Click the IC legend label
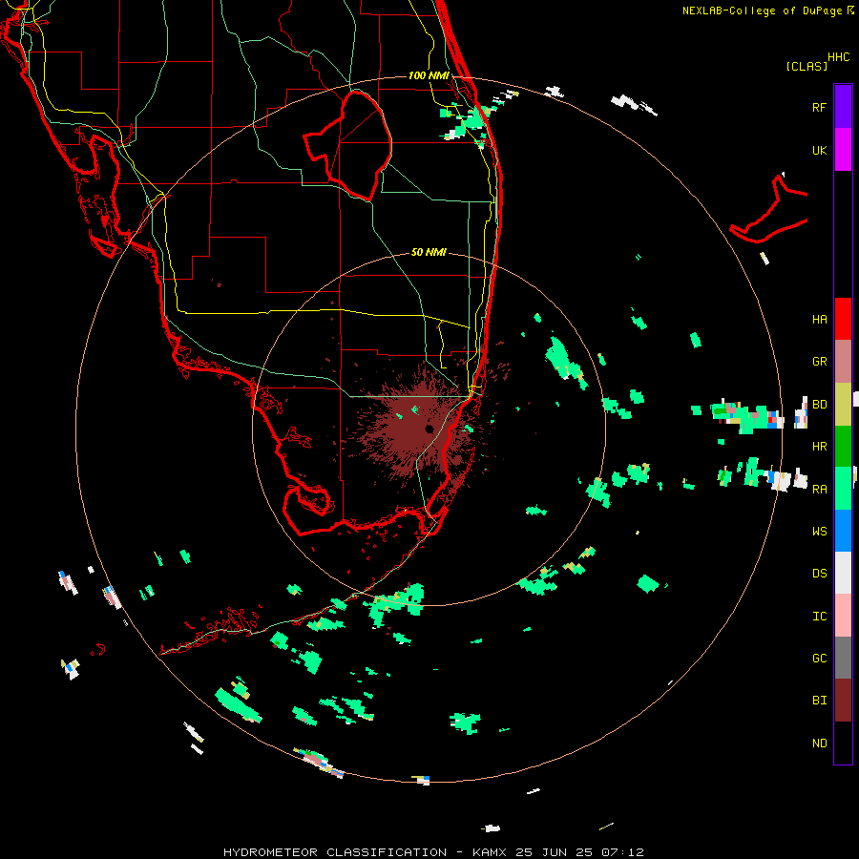The height and width of the screenshot is (859, 859). pos(819,617)
